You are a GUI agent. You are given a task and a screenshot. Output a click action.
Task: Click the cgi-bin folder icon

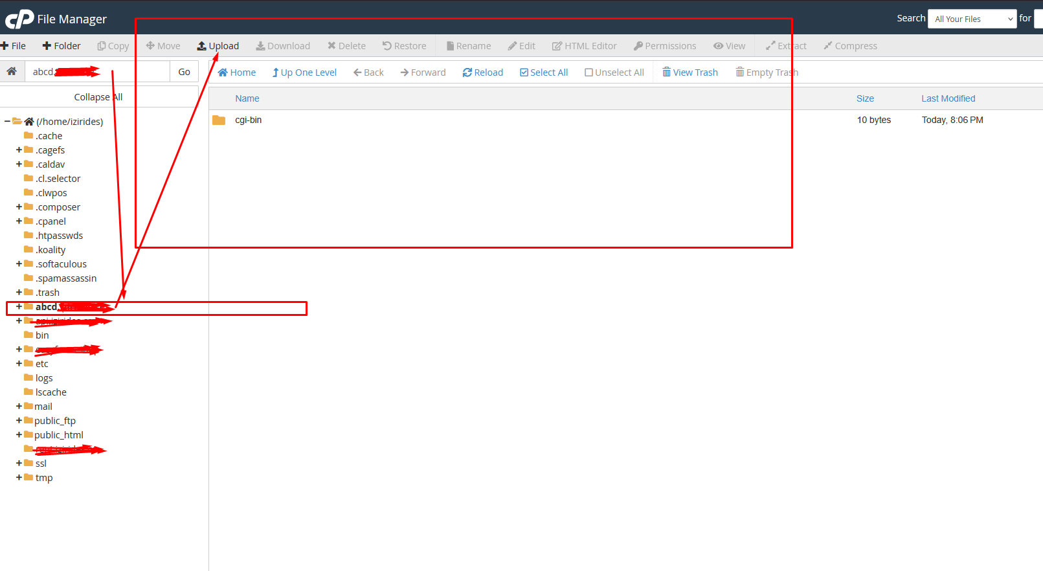(219, 120)
